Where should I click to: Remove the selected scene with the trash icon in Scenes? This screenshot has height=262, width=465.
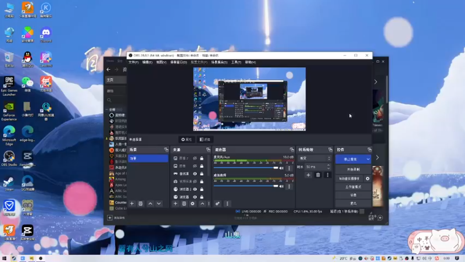tap(141, 204)
